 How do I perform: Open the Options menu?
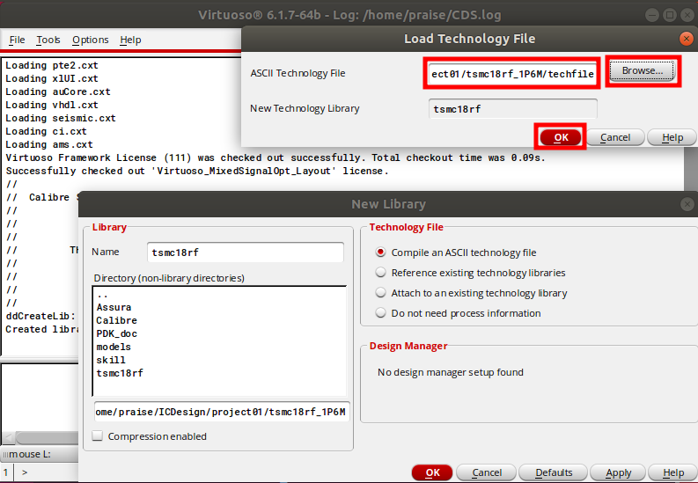[91, 40]
